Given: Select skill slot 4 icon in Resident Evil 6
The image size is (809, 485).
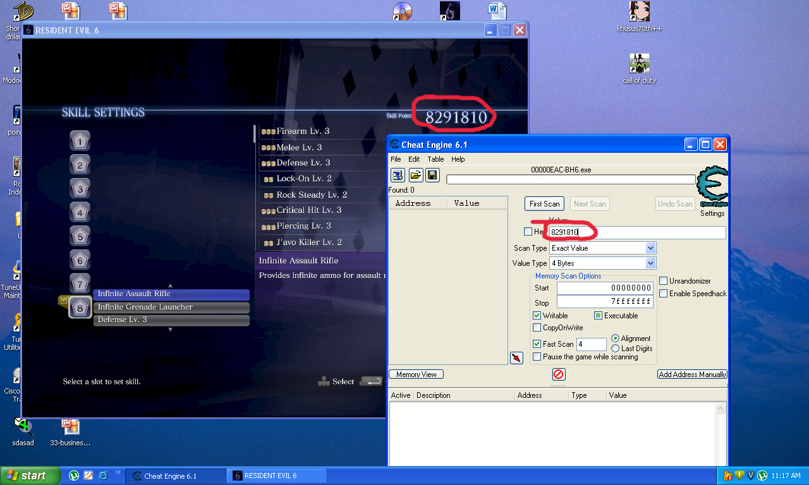Looking at the screenshot, I should point(80,213).
